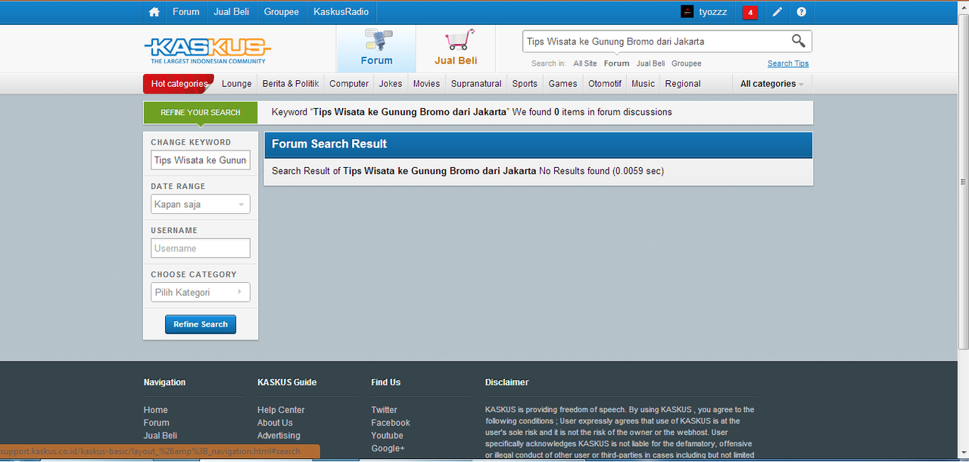Open the About Us link
This screenshot has width=969, height=462.
pyautogui.click(x=275, y=423)
